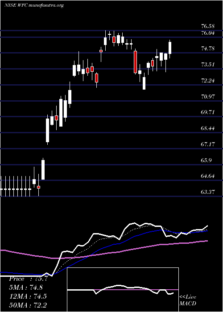Click the 70.97 price level label
Screen dimensions: 223x312
pos(208,97)
